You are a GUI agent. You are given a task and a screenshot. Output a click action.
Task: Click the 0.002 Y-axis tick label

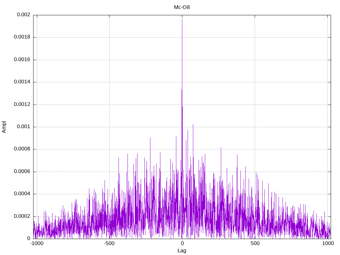(x=24, y=15)
